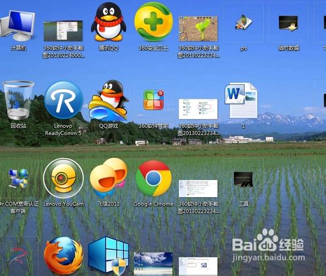Select the screenshot file beside the 工具 folder

click(x=198, y=189)
